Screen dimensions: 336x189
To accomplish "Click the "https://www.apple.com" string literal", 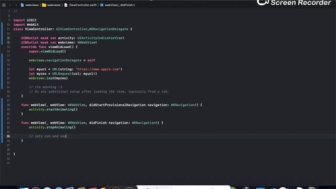I will pyautogui.click(x=98, y=69).
